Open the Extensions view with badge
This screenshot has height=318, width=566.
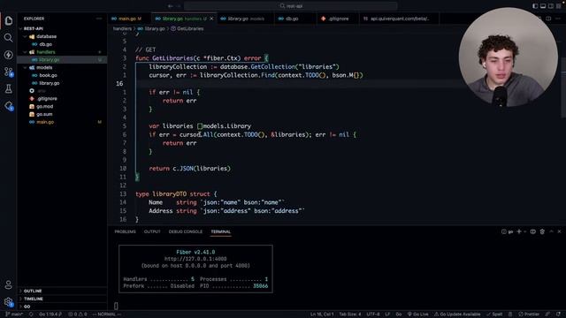9,106
